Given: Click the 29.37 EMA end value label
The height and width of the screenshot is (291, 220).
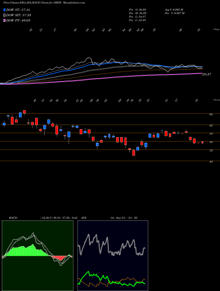Looking at the screenshot, I should [x=207, y=75].
